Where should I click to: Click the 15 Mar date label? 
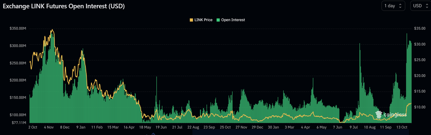tap(113, 127)
